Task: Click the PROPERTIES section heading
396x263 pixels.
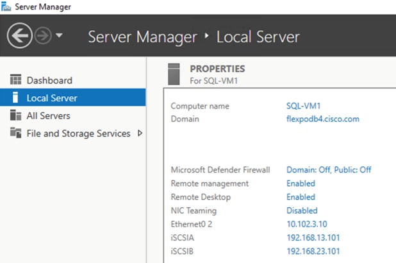Action: point(217,69)
